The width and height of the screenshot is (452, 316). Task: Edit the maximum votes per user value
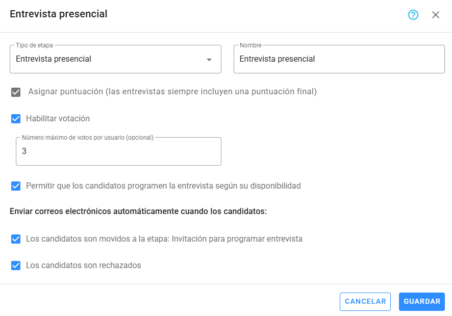tap(118, 151)
